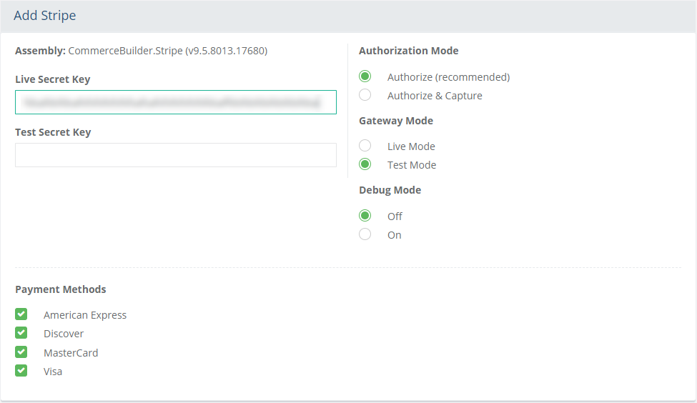Choose Test Mode gateway option
Image resolution: width=697 pixels, height=403 pixels.
365,164
